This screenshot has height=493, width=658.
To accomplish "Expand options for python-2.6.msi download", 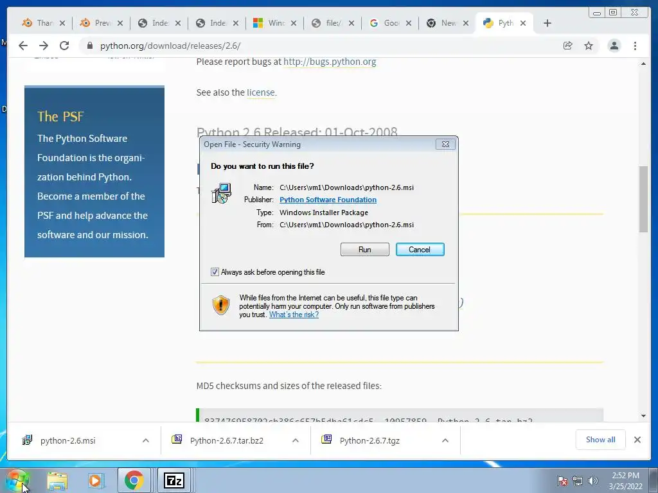I will coord(146,440).
